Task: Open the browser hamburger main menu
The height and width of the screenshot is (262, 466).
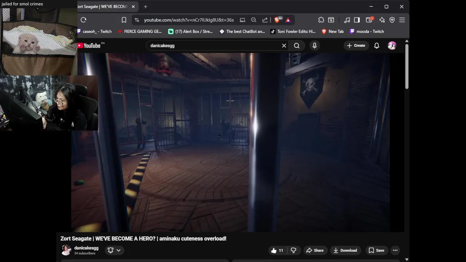Action: (402, 20)
